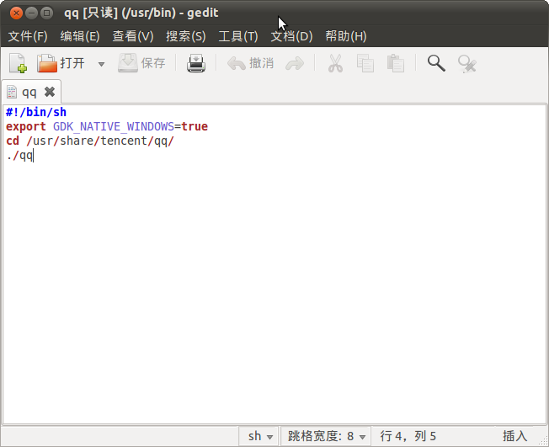Viewport: 549px width, 447px height.
Task: Open the 搜索(S) menu
Action: tap(185, 36)
